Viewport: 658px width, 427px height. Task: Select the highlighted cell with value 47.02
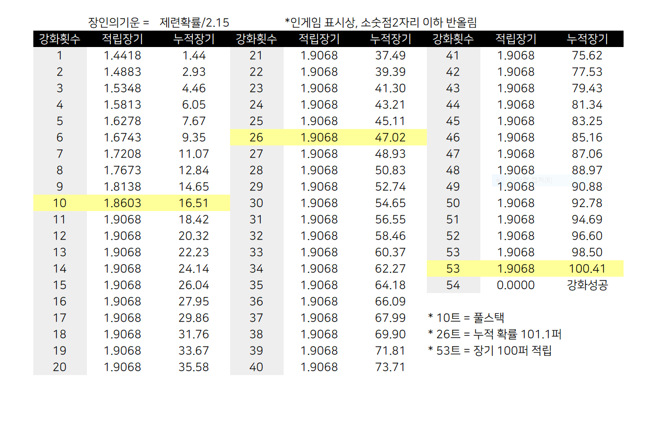pos(390,137)
